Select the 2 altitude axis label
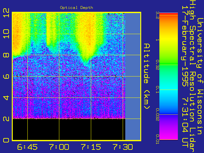 (6, 119)
